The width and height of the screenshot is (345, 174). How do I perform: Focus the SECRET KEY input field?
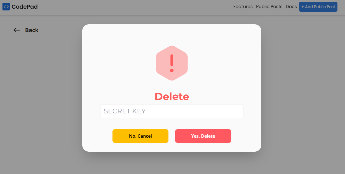click(172, 111)
